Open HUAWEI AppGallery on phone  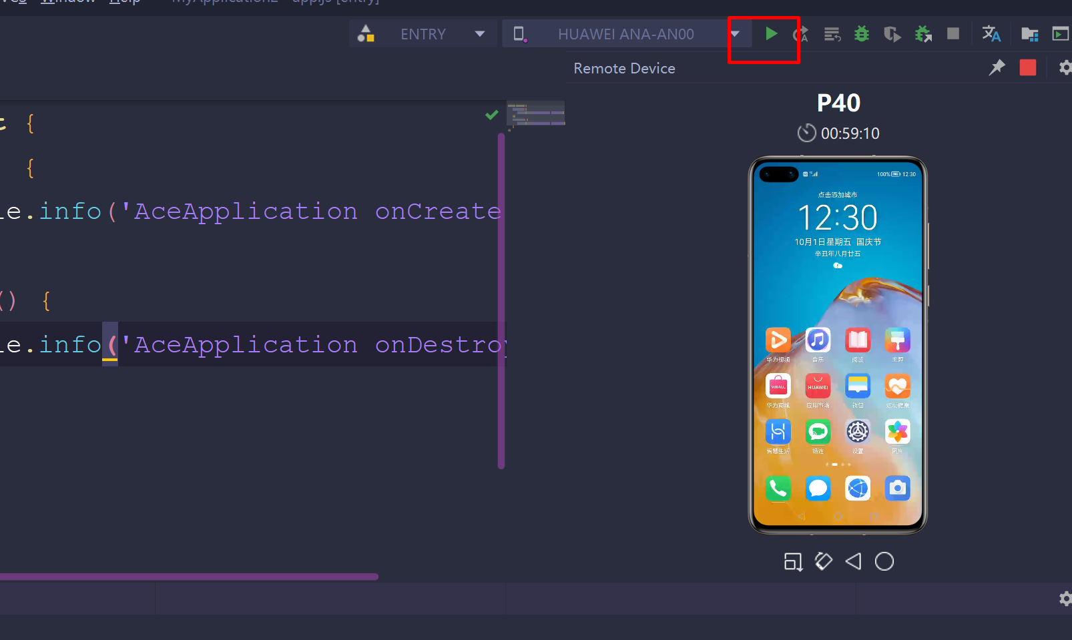[x=818, y=386]
